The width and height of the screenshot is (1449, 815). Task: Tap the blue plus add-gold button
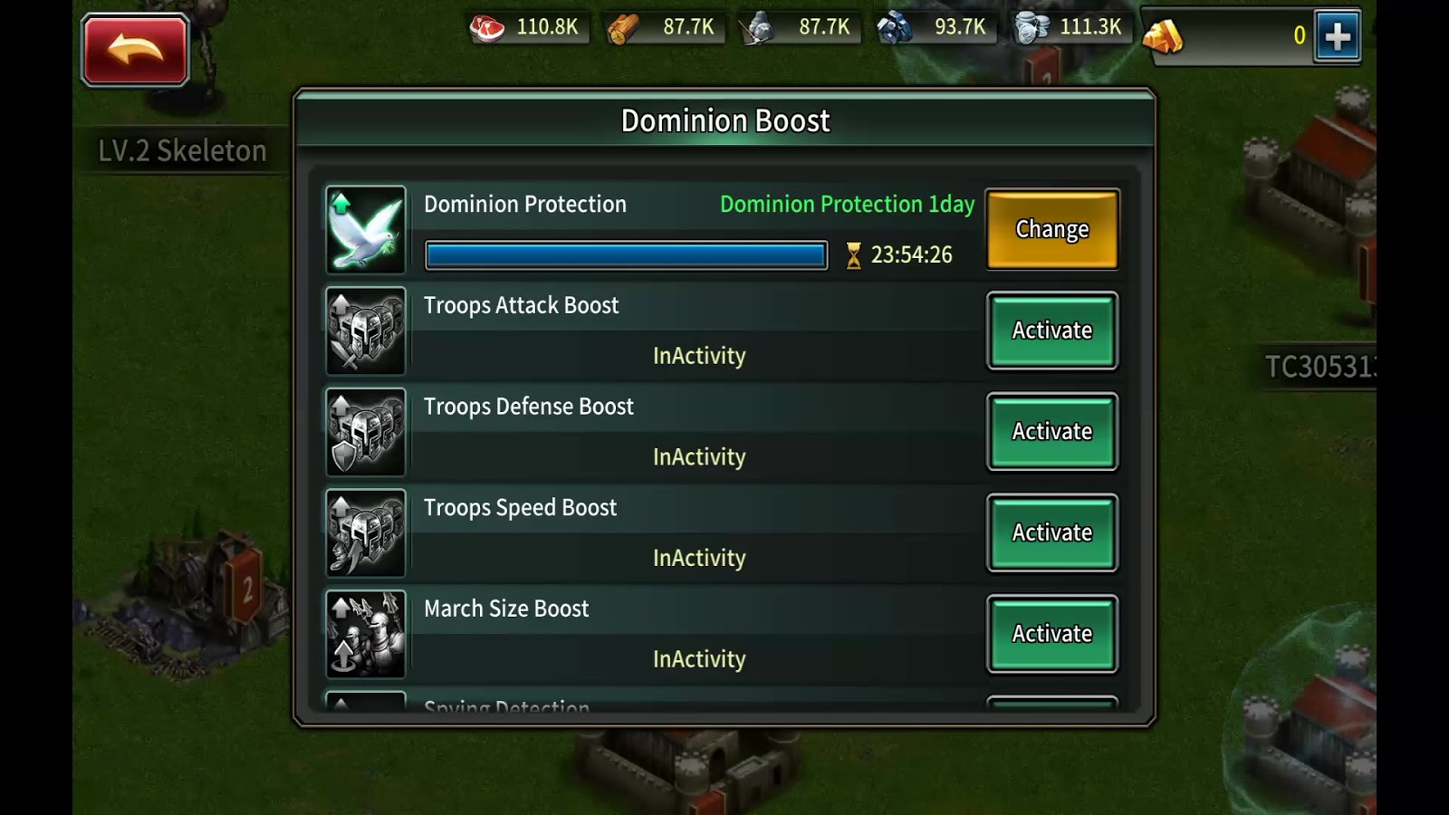(x=1337, y=36)
